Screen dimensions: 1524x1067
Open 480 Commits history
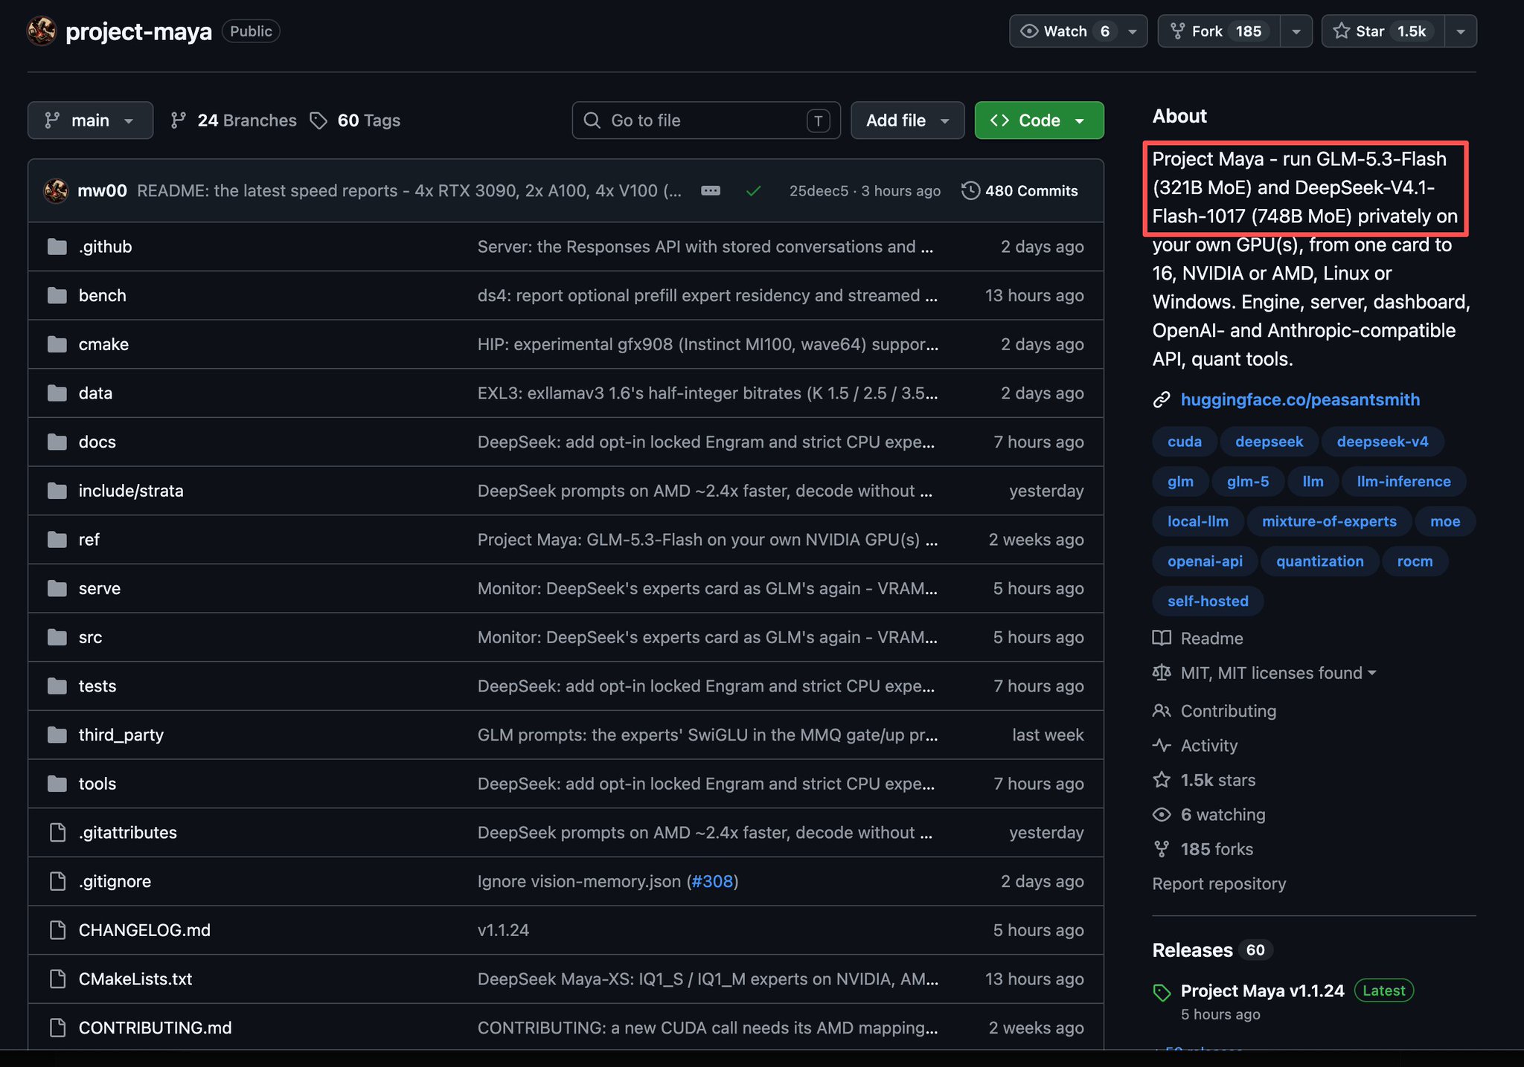(1019, 191)
